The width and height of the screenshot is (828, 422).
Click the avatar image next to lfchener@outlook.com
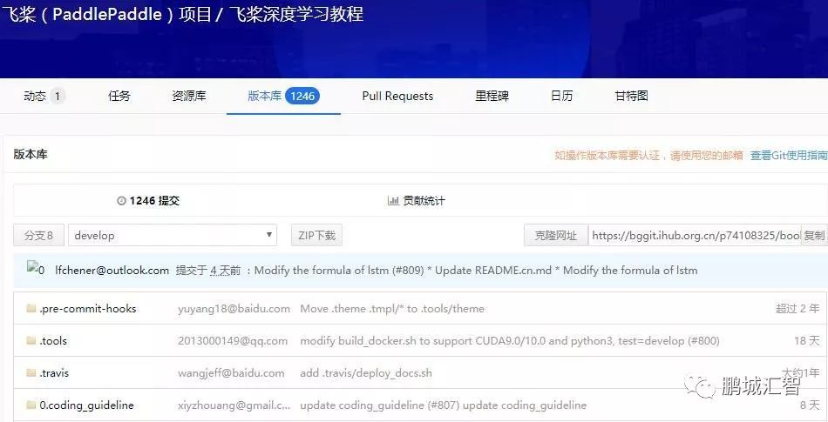coord(36,269)
